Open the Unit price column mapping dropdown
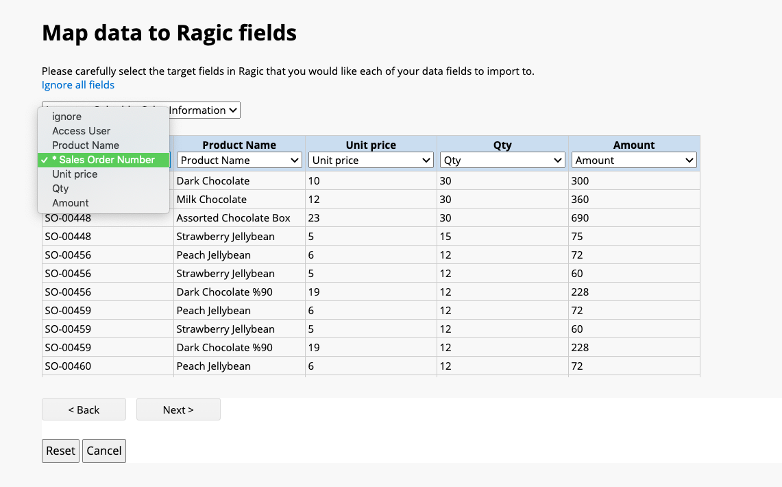The height and width of the screenshot is (487, 782). pyautogui.click(x=371, y=161)
